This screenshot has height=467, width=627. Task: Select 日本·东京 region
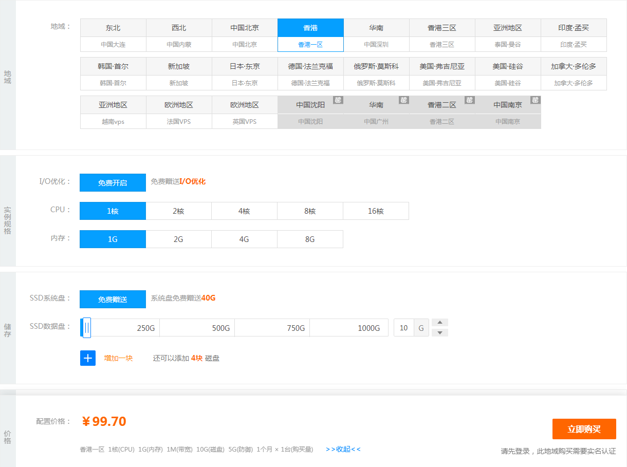[x=245, y=74]
